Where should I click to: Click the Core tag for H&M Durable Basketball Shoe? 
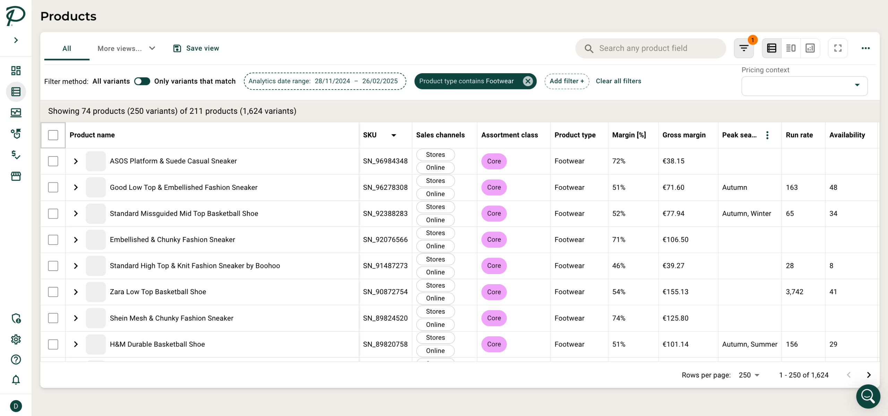(x=494, y=344)
